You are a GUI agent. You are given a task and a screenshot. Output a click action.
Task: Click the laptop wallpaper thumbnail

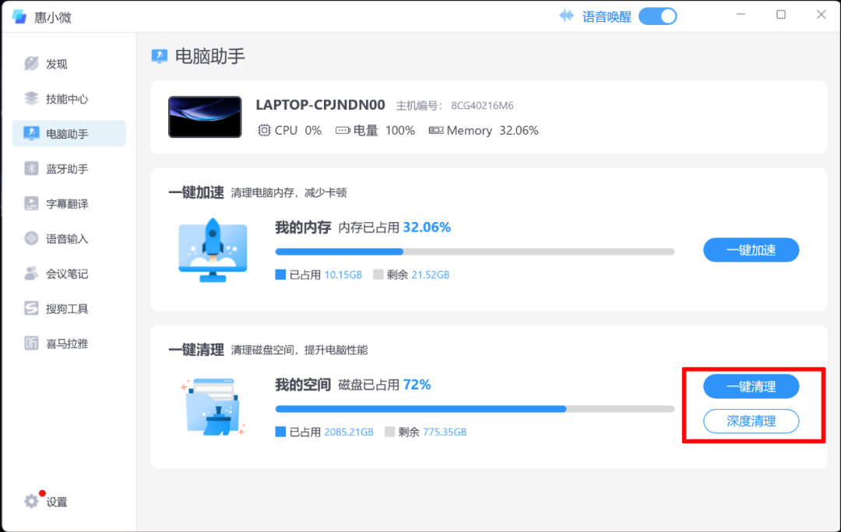205,117
